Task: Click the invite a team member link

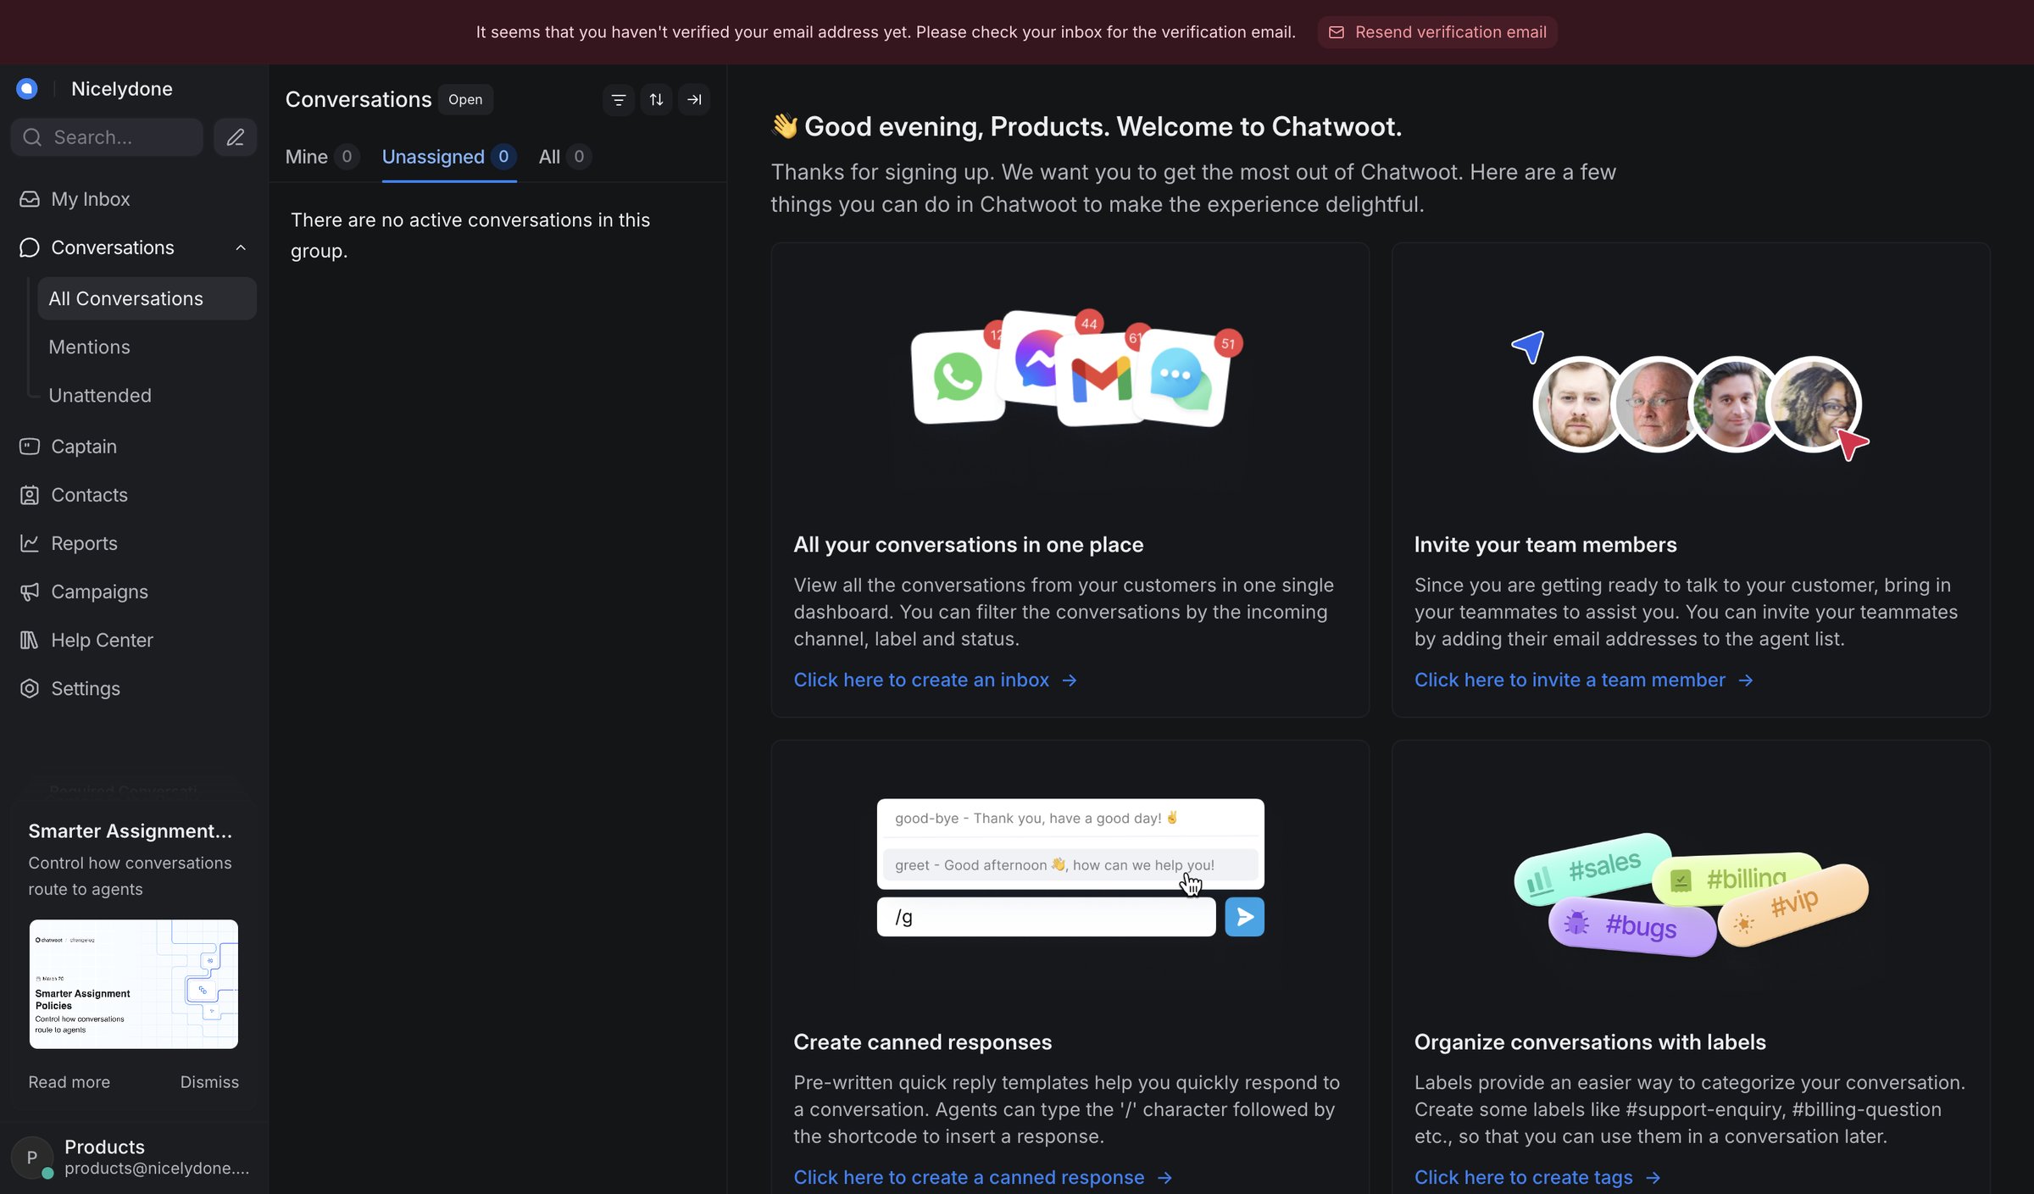Action: (x=1583, y=680)
